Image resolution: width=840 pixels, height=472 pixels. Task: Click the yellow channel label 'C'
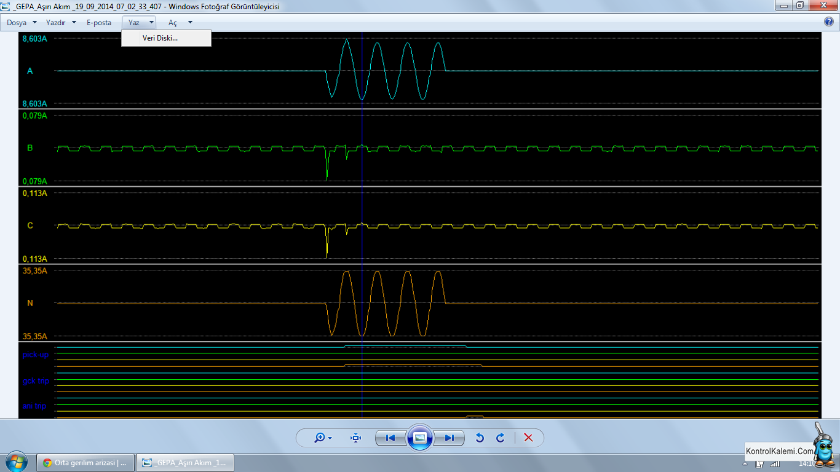pyautogui.click(x=30, y=226)
